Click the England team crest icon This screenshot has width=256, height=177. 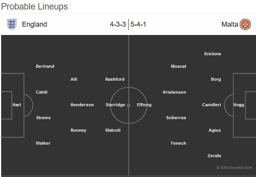pyautogui.click(x=12, y=24)
